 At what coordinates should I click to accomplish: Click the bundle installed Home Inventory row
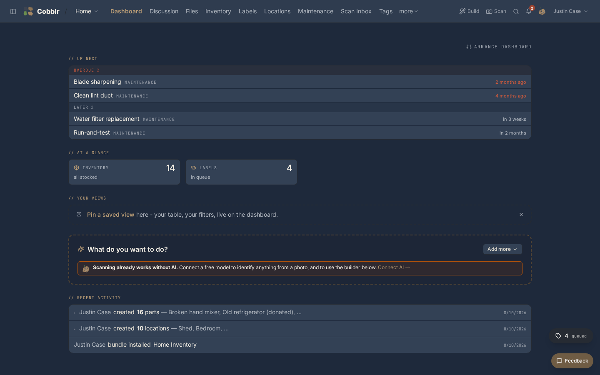(x=300, y=345)
